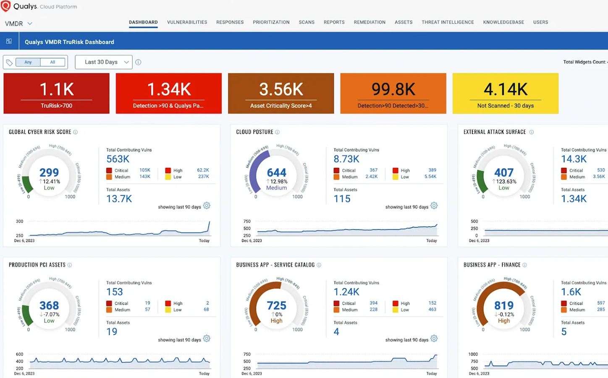Click Medium count 143K in Global Cyber Risk
608x378 pixels.
tap(145, 177)
